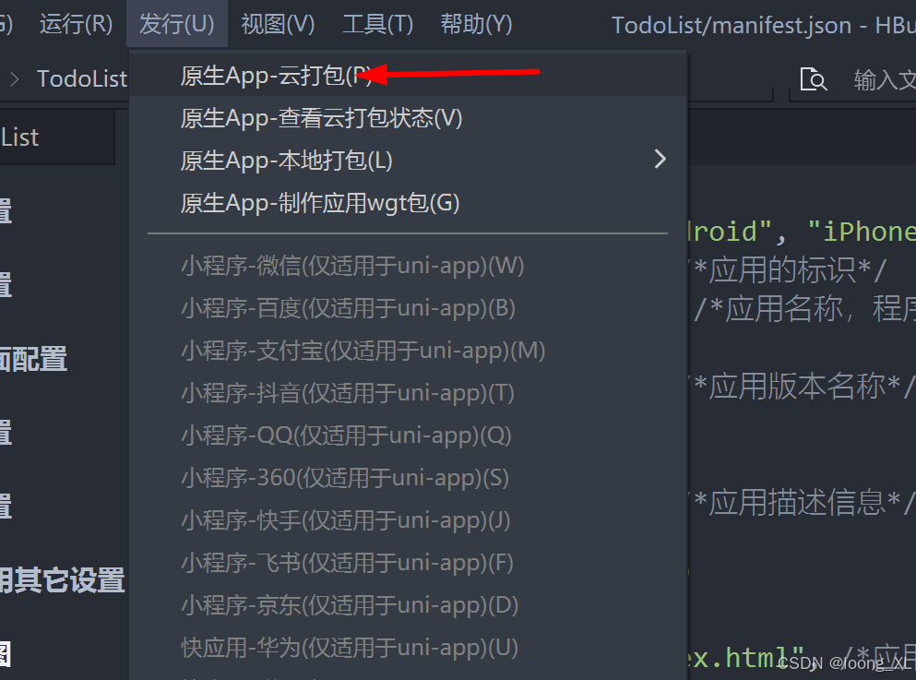Select 小程序-快手(仅适用于uni-app)(J)
Image resolution: width=916 pixels, height=680 pixels.
click(x=408, y=520)
